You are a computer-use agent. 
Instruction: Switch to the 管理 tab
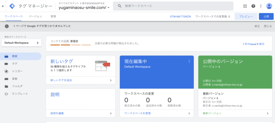tap(53, 16)
